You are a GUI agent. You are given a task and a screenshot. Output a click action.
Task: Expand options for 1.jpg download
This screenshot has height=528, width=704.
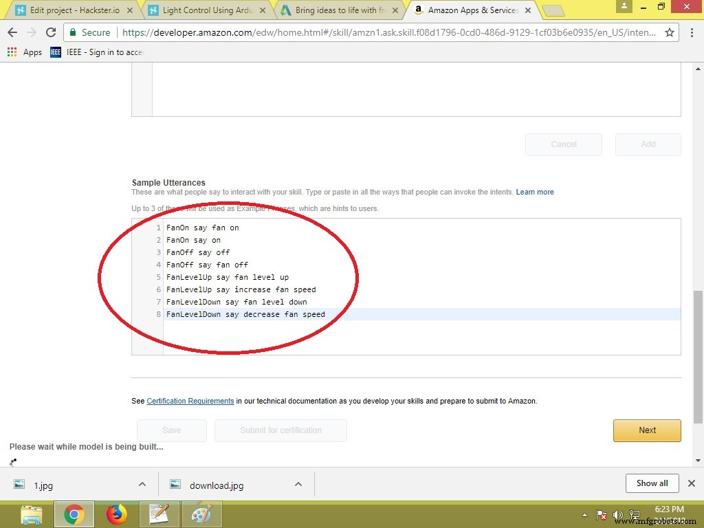pos(142,484)
